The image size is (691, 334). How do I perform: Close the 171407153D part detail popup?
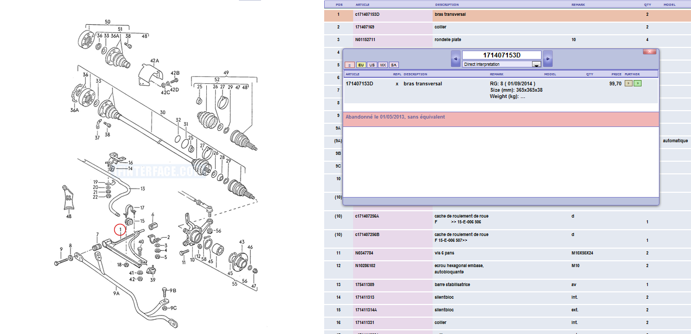(649, 52)
